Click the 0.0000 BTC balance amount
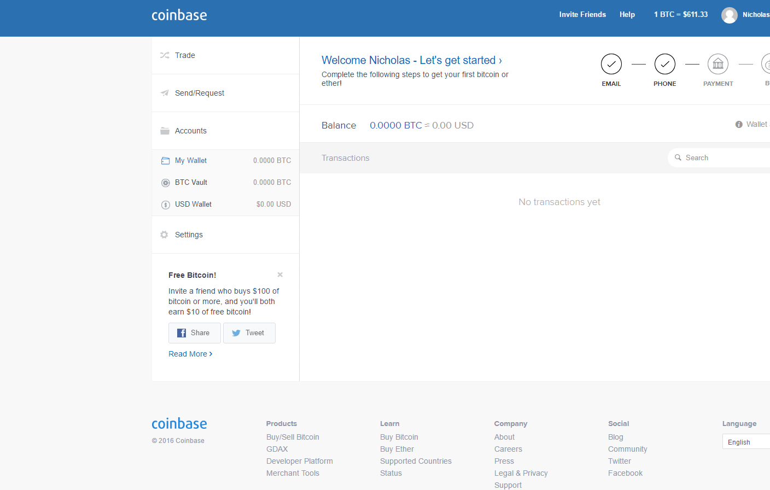 pyautogui.click(x=396, y=125)
